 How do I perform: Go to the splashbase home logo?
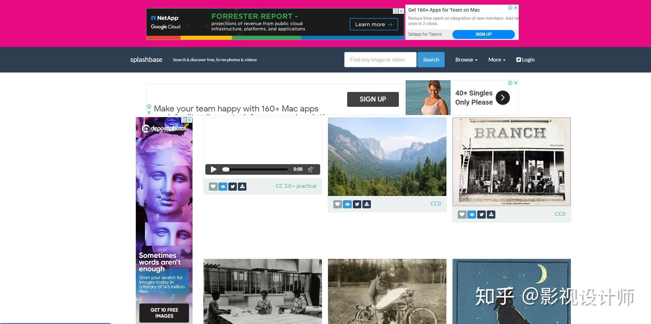(146, 60)
